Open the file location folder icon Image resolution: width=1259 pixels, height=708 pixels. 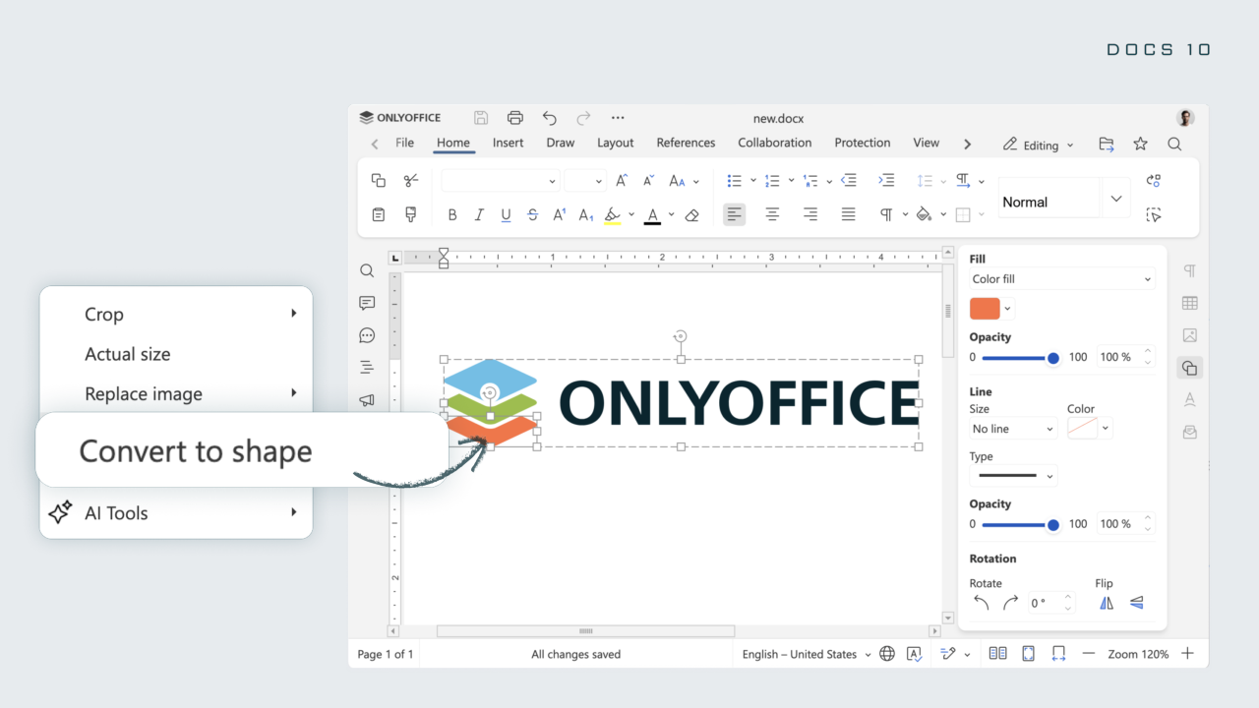click(1107, 145)
